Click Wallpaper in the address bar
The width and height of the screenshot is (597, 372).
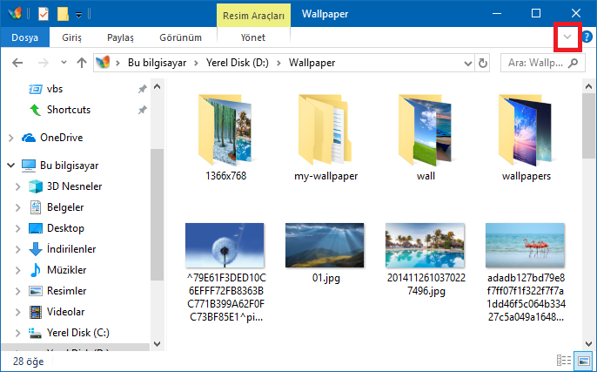(312, 63)
